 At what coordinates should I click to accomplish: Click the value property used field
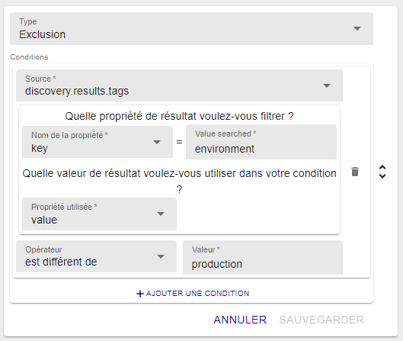pyautogui.click(x=100, y=214)
